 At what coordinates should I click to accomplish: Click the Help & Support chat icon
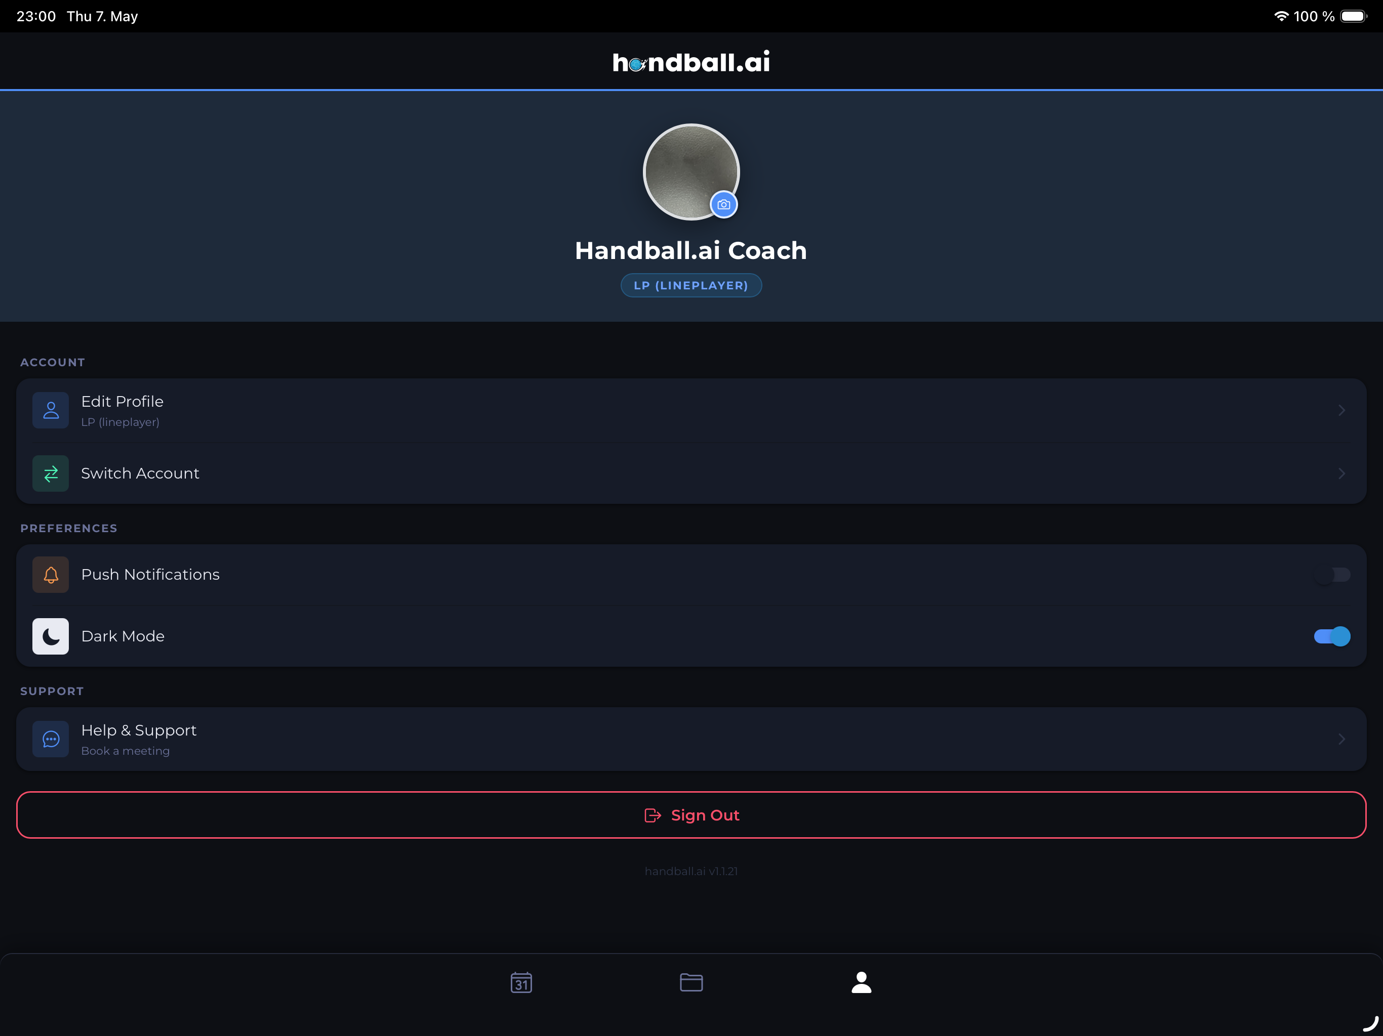[x=51, y=739]
